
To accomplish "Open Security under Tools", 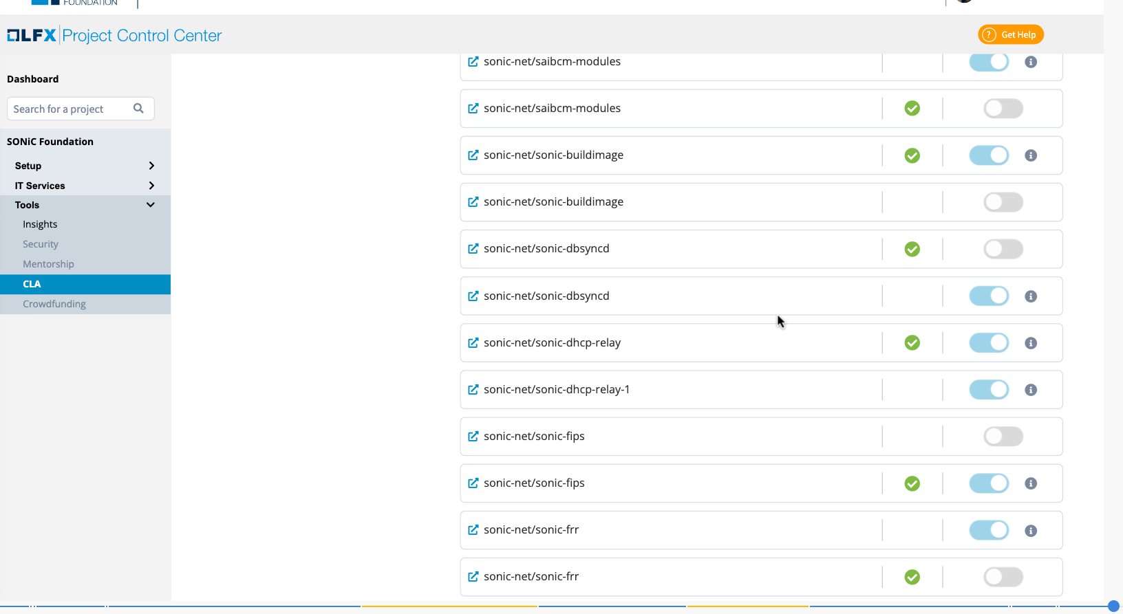I will click(x=41, y=244).
